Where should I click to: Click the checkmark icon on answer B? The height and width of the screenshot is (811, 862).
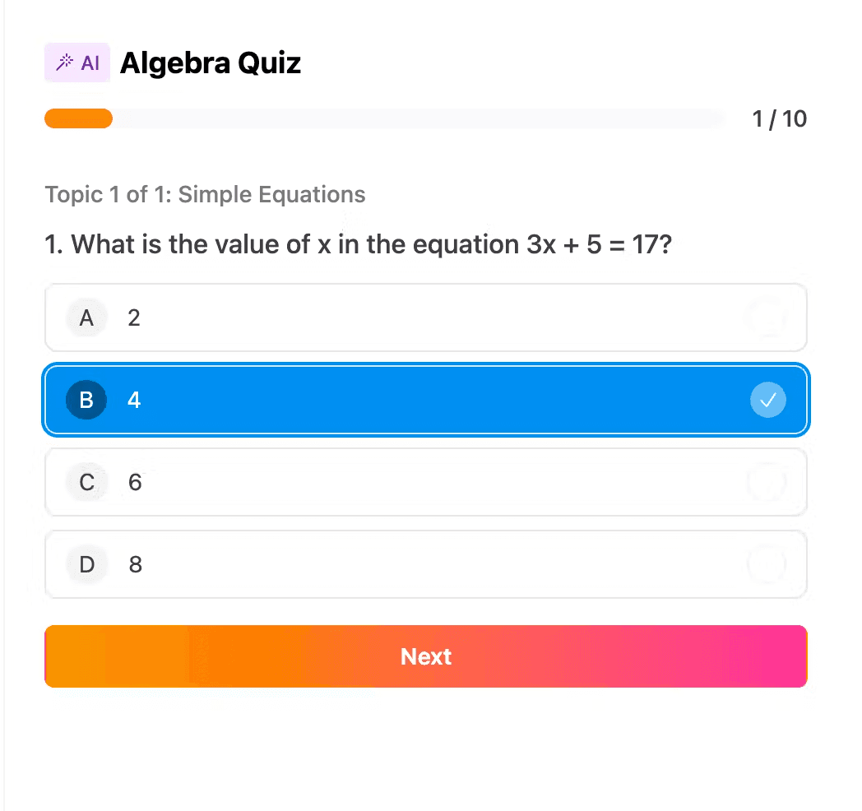[767, 400]
